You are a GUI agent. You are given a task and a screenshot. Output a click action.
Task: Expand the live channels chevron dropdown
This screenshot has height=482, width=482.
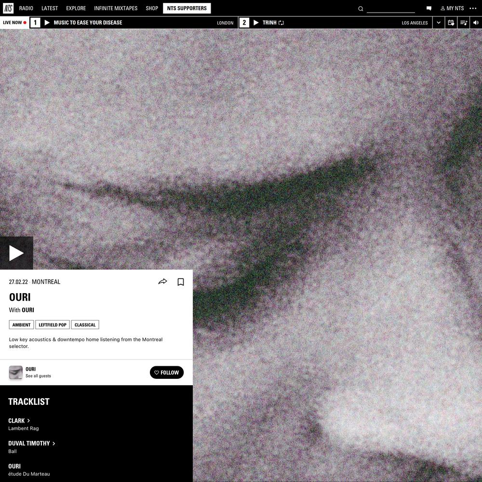[x=439, y=23]
